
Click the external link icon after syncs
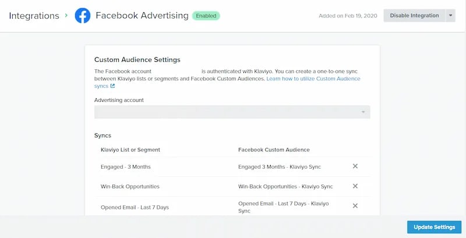(x=112, y=86)
